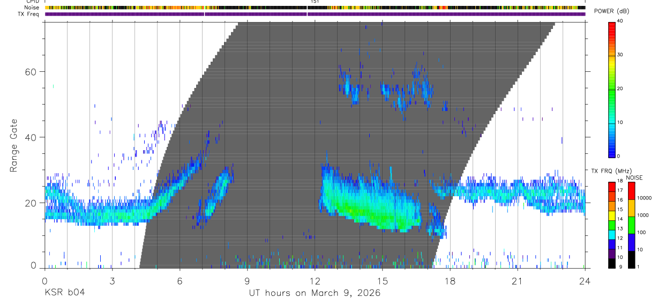Click the 3 tick on UT hours axis

[x=112, y=281]
